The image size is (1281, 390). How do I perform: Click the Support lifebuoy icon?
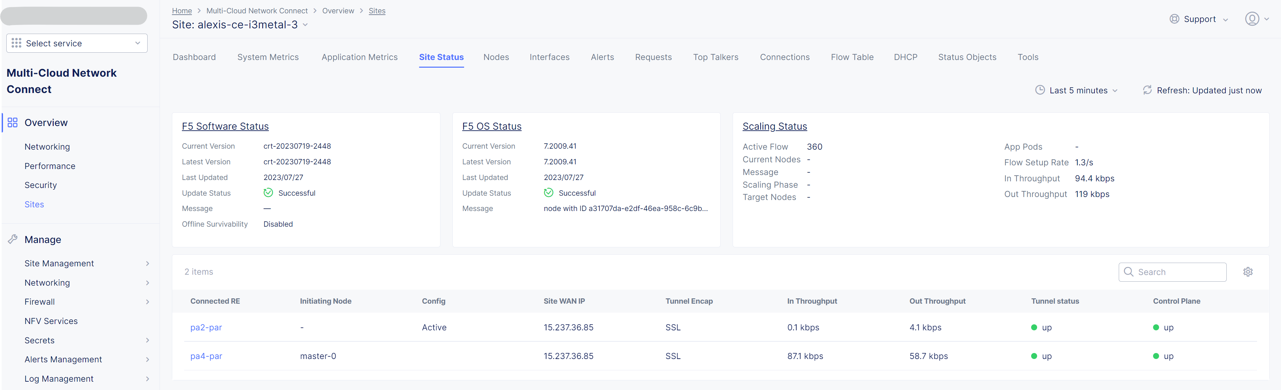click(1174, 19)
